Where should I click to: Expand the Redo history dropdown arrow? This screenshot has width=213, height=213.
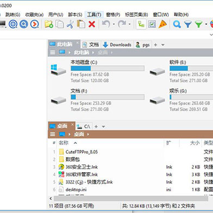(130, 24)
